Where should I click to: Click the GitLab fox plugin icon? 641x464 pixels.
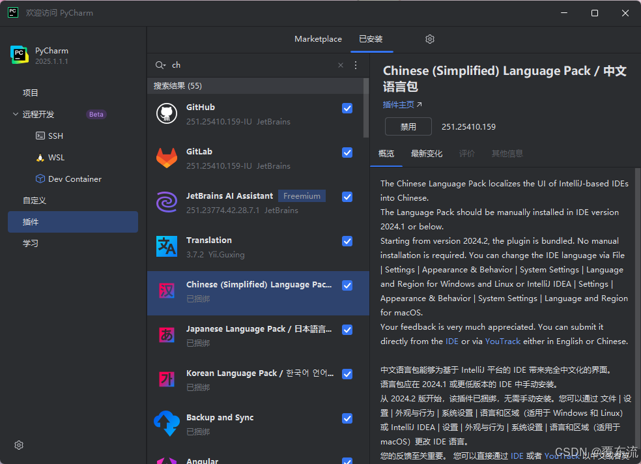pyautogui.click(x=167, y=158)
